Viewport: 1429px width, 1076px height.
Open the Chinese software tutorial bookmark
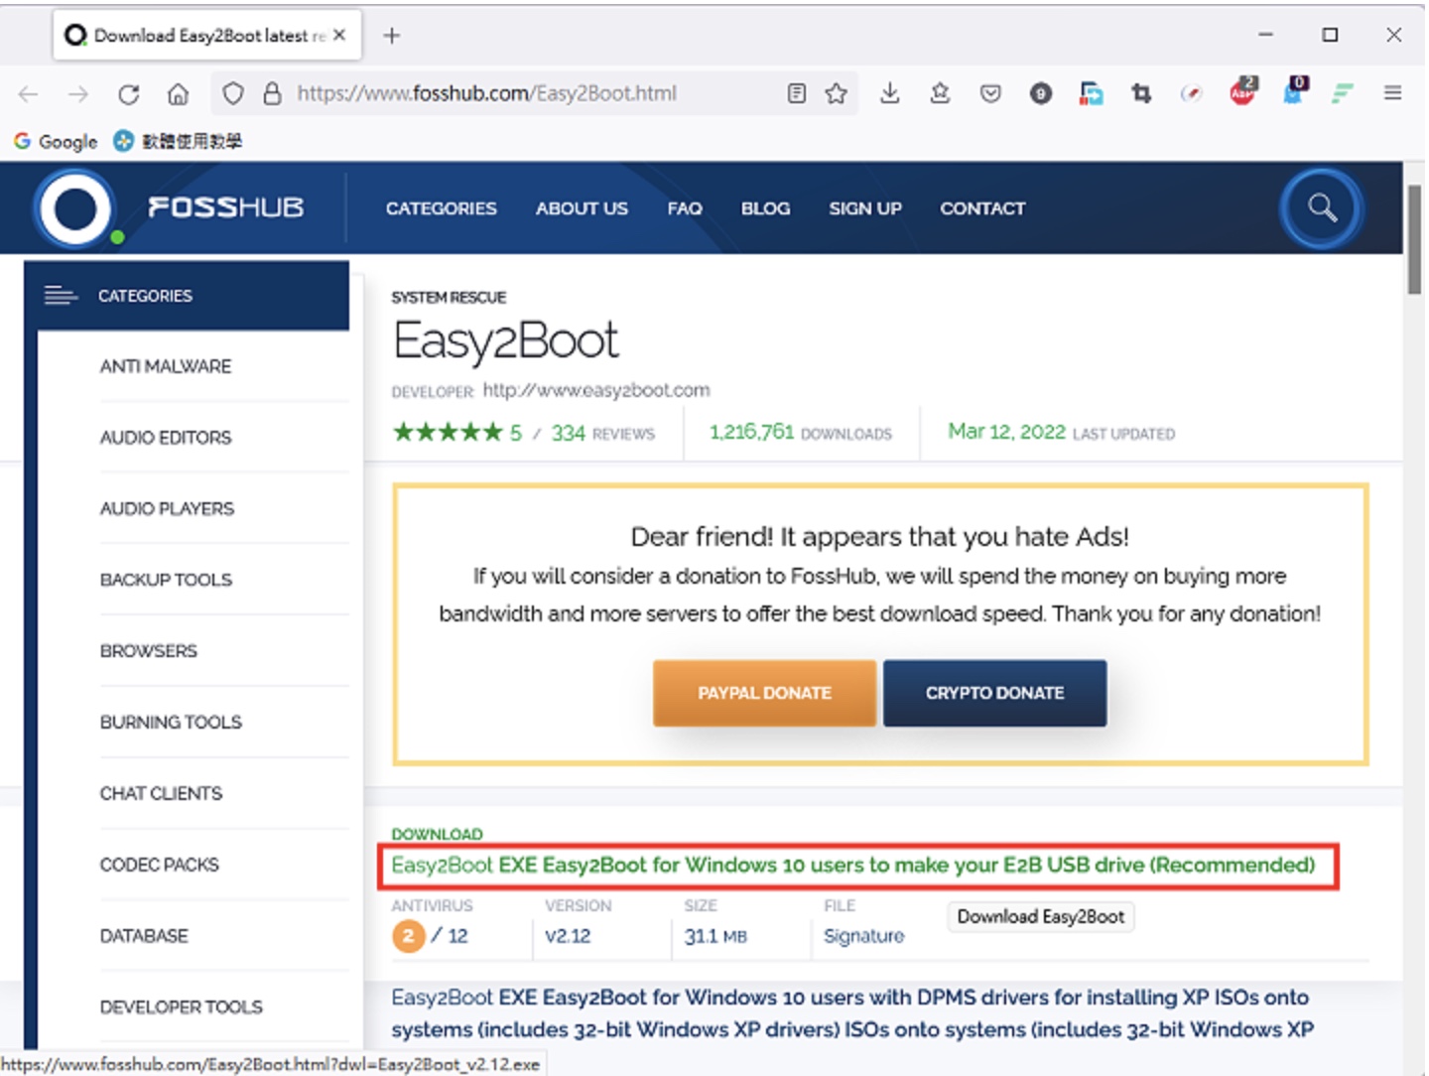(x=178, y=141)
